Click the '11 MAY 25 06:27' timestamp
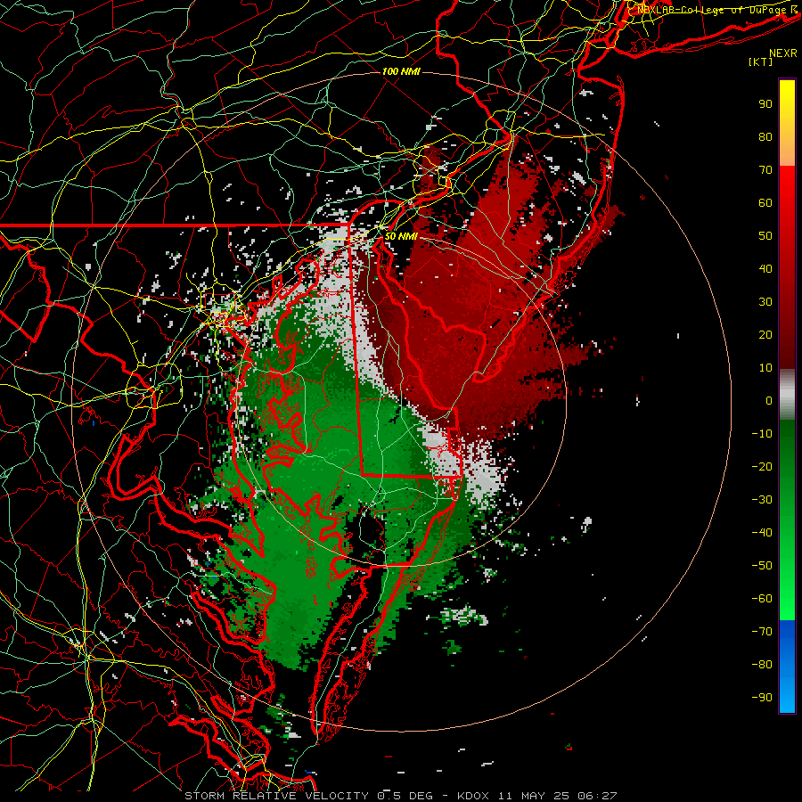The height and width of the screenshot is (802, 802). coord(558,796)
